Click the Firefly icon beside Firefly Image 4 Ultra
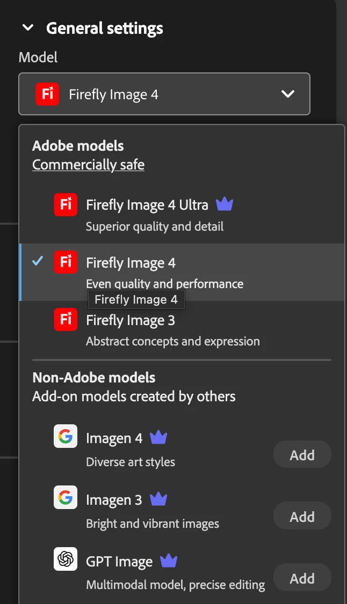The height and width of the screenshot is (604, 347). click(x=66, y=205)
